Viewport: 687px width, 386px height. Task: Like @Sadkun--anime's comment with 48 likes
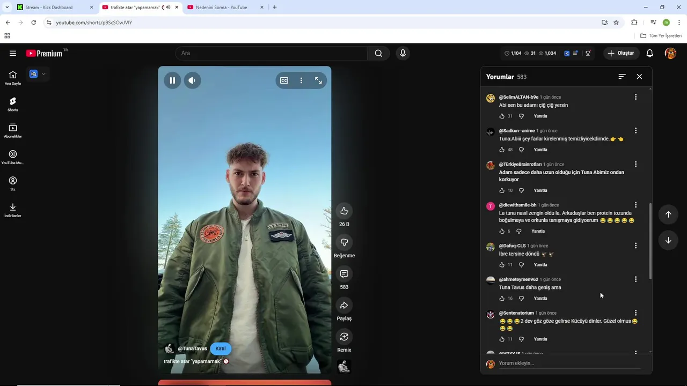point(502,150)
